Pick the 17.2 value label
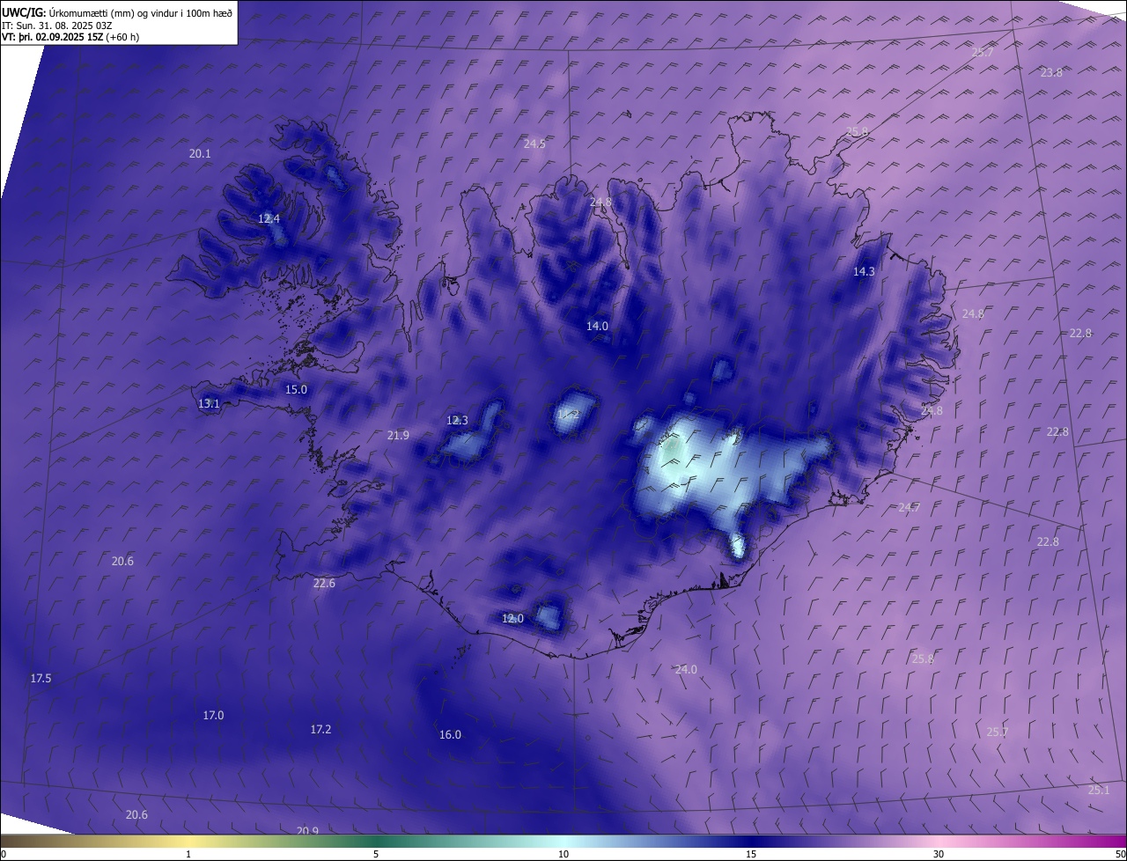The height and width of the screenshot is (861, 1127). pyautogui.click(x=320, y=729)
